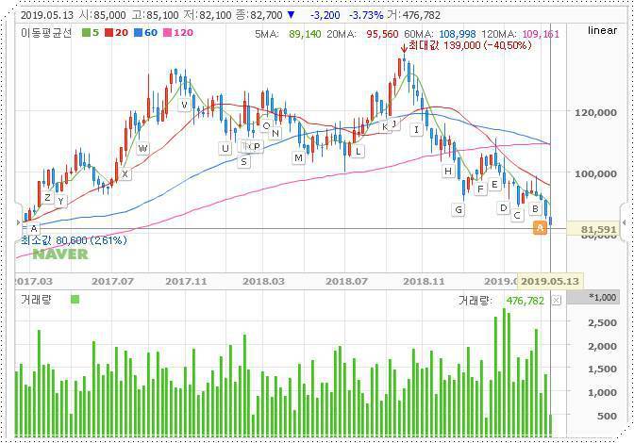Viewport: 634px width, 443px height.
Task: Select the S marker on the chart
Action: (x=243, y=161)
